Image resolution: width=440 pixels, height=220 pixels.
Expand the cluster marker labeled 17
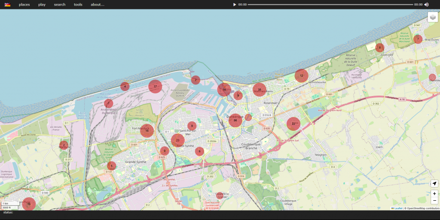155,86
